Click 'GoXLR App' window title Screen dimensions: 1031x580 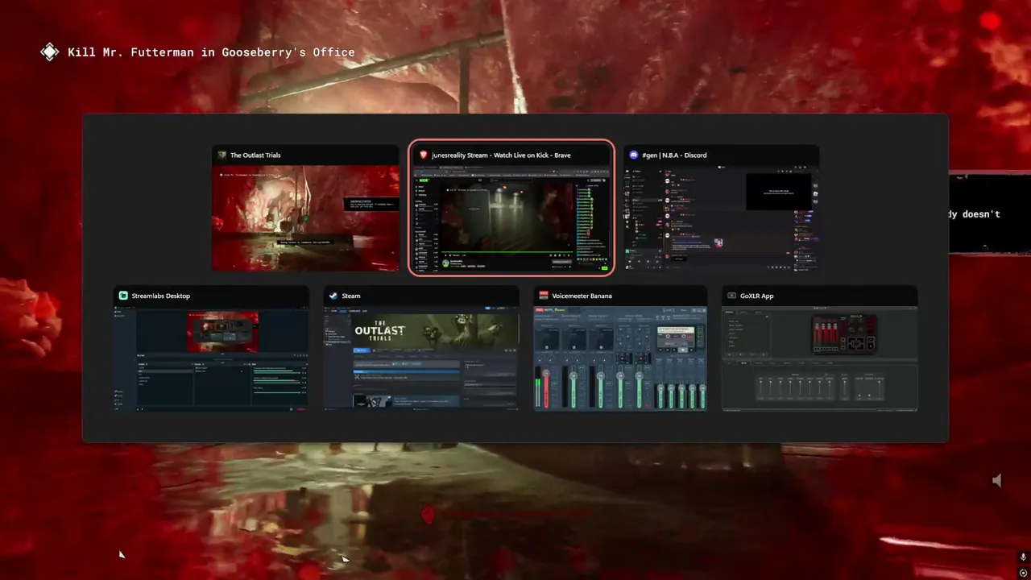pos(756,296)
